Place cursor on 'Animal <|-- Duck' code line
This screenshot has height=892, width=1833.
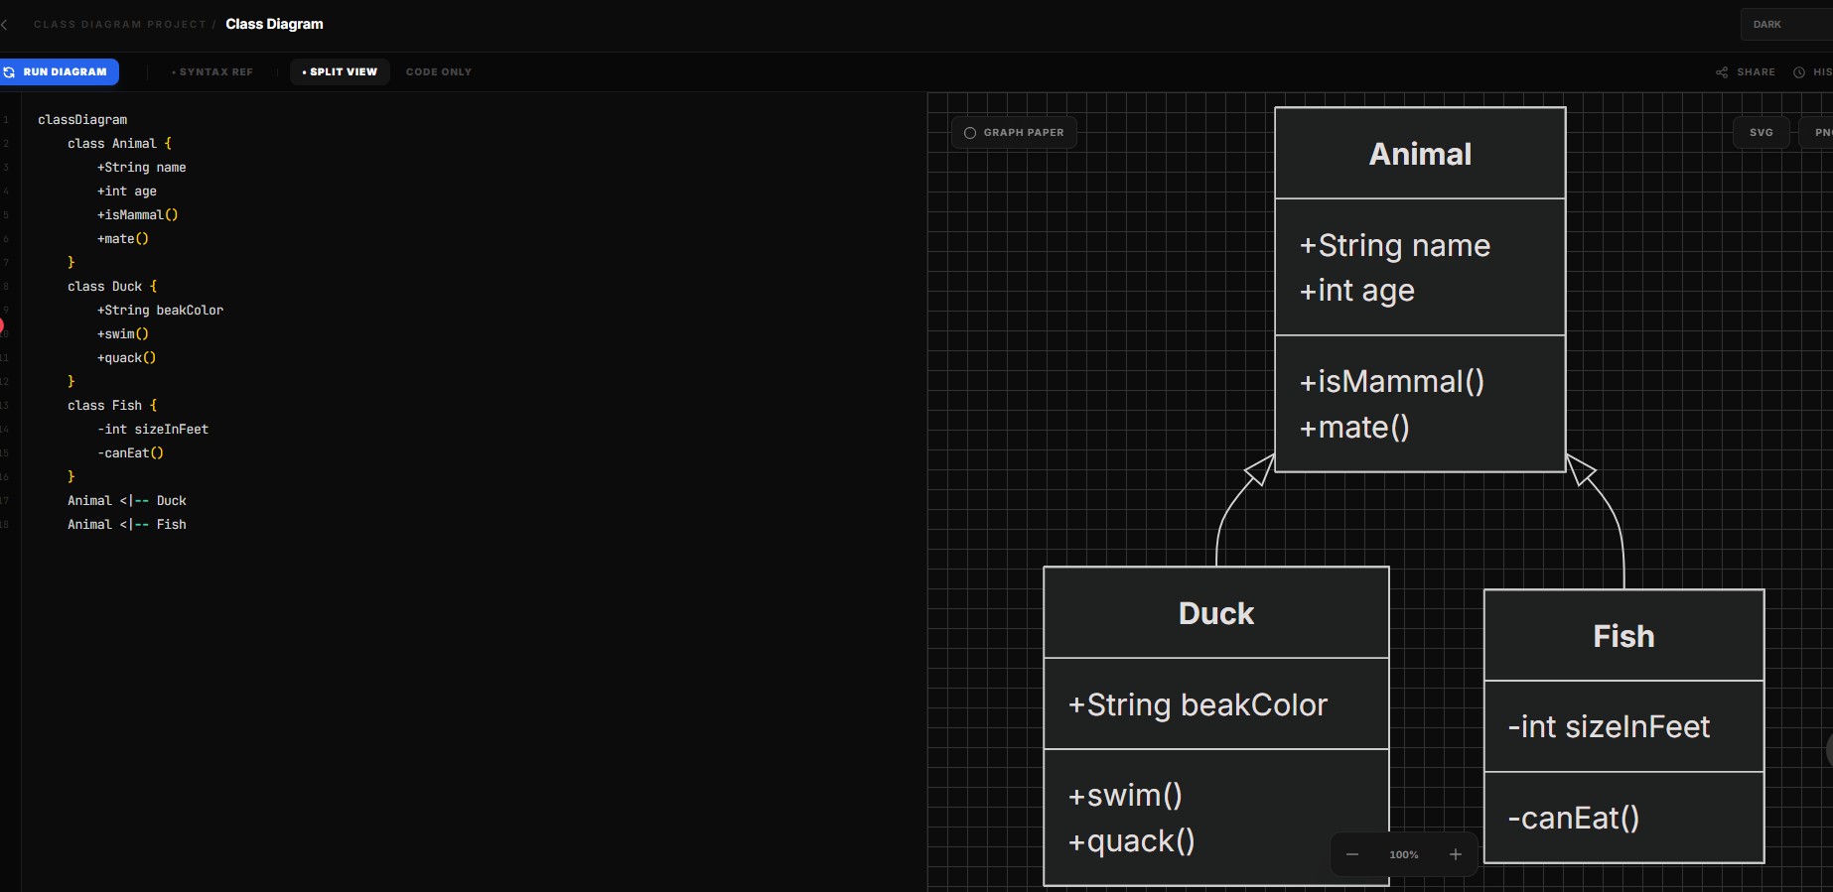pyautogui.click(x=127, y=501)
